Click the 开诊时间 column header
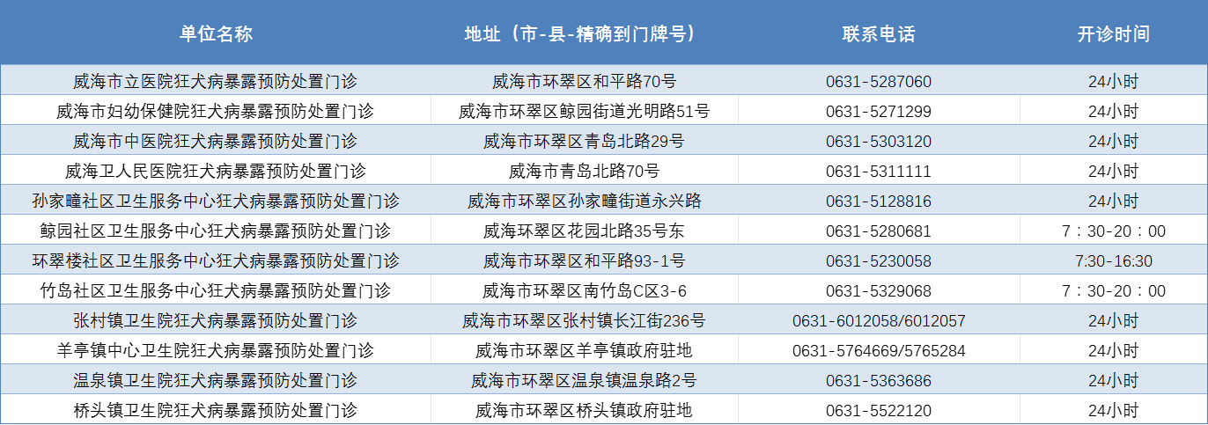The image size is (1208, 425). 1113,34
